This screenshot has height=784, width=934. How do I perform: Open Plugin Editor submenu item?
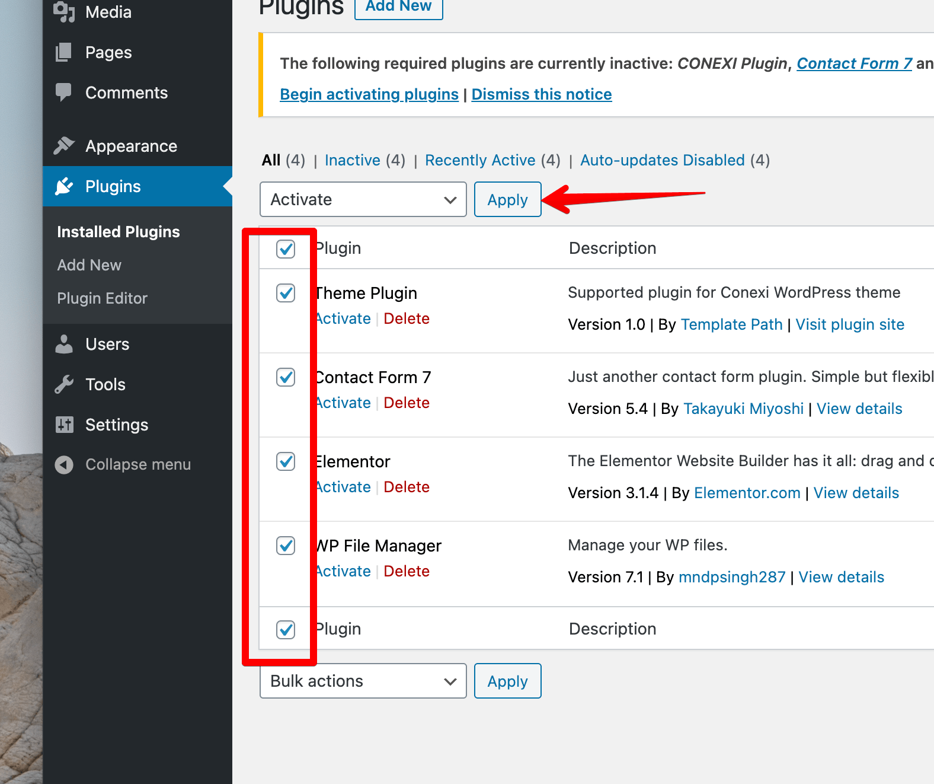click(x=102, y=298)
